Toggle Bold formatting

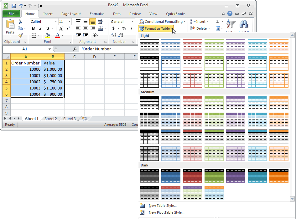34,28
